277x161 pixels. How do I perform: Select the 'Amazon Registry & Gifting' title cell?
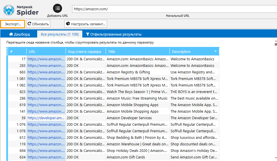[x=138, y=72]
